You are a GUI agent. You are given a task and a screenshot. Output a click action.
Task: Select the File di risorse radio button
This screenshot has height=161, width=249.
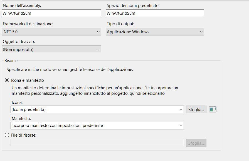pos(7,135)
